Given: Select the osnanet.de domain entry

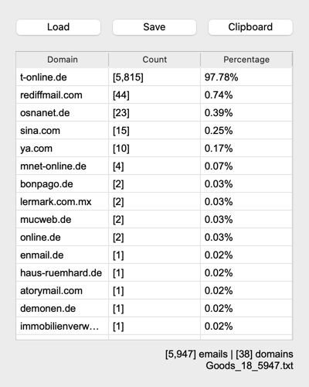Looking at the screenshot, I should point(45,113).
